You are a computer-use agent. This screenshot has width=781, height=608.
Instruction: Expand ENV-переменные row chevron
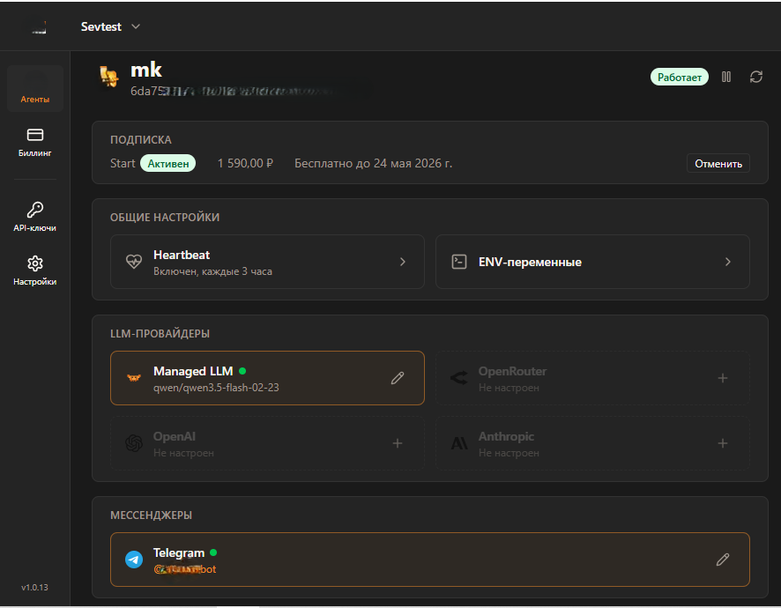click(x=728, y=262)
